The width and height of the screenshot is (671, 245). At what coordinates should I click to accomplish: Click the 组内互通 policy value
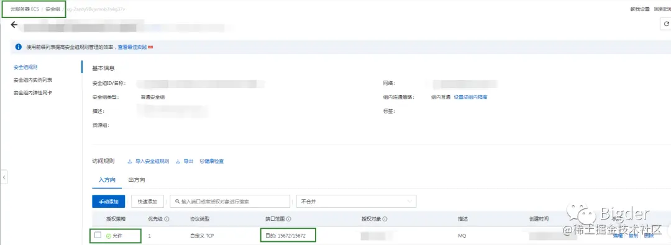(440, 97)
